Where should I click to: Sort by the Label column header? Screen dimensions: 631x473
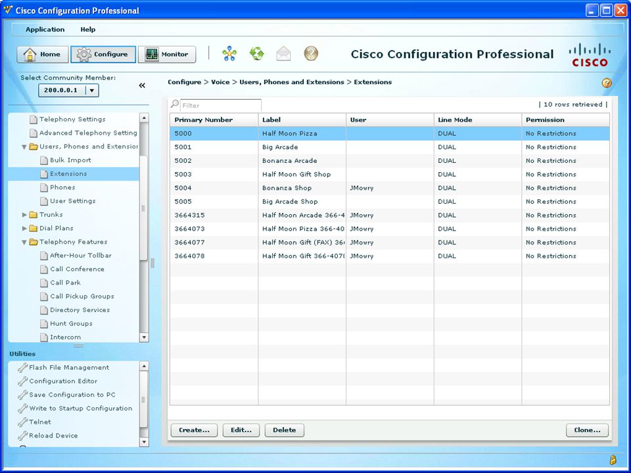302,120
